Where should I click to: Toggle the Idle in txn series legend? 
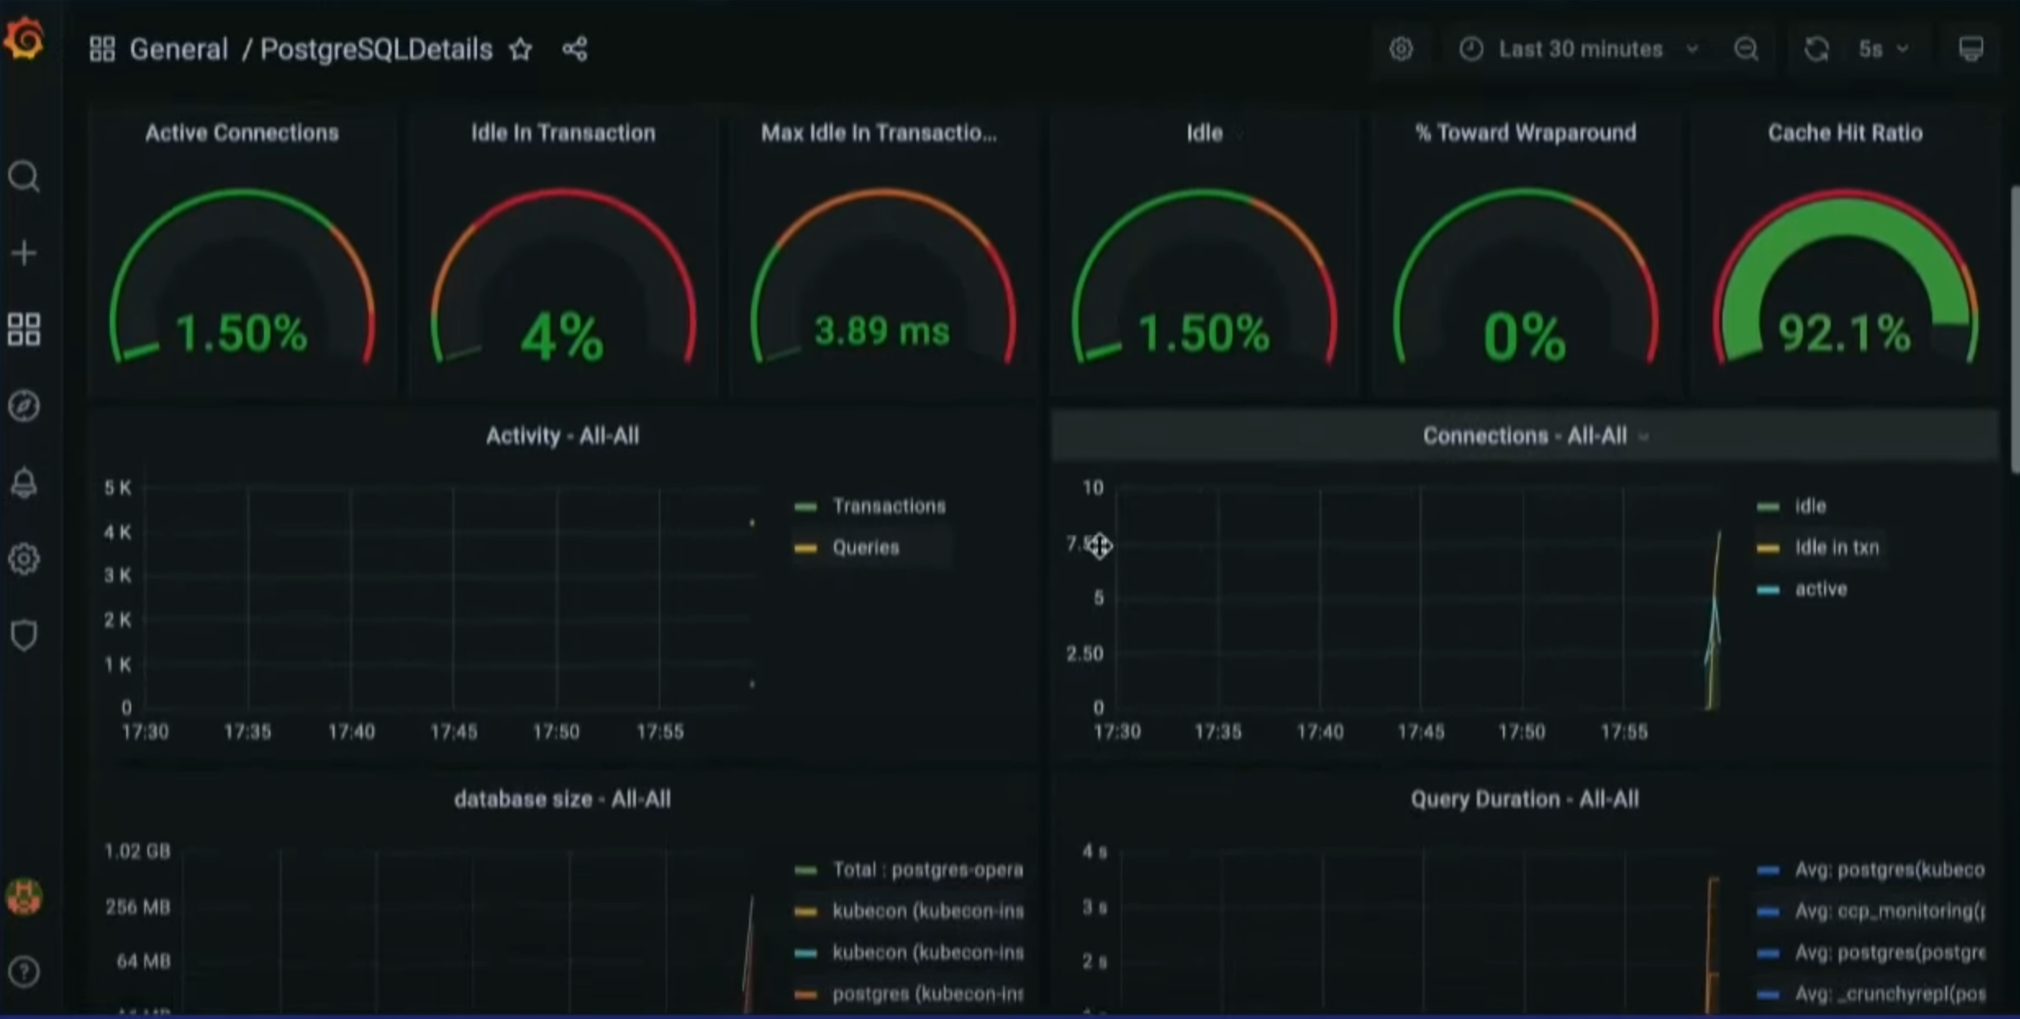[1836, 547]
